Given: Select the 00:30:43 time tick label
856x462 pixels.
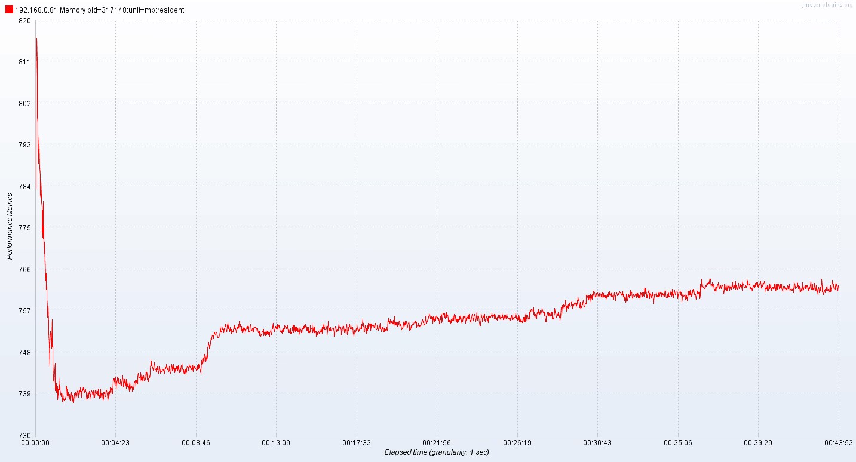Looking at the screenshot, I should [x=597, y=442].
